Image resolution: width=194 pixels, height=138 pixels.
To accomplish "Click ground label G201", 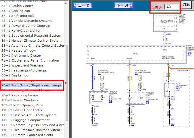I will pos(173,124).
